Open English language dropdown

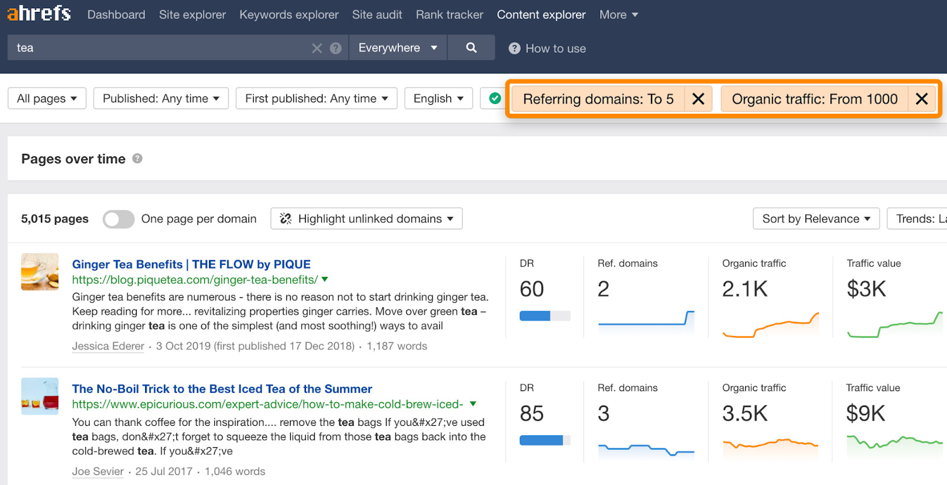(x=439, y=98)
